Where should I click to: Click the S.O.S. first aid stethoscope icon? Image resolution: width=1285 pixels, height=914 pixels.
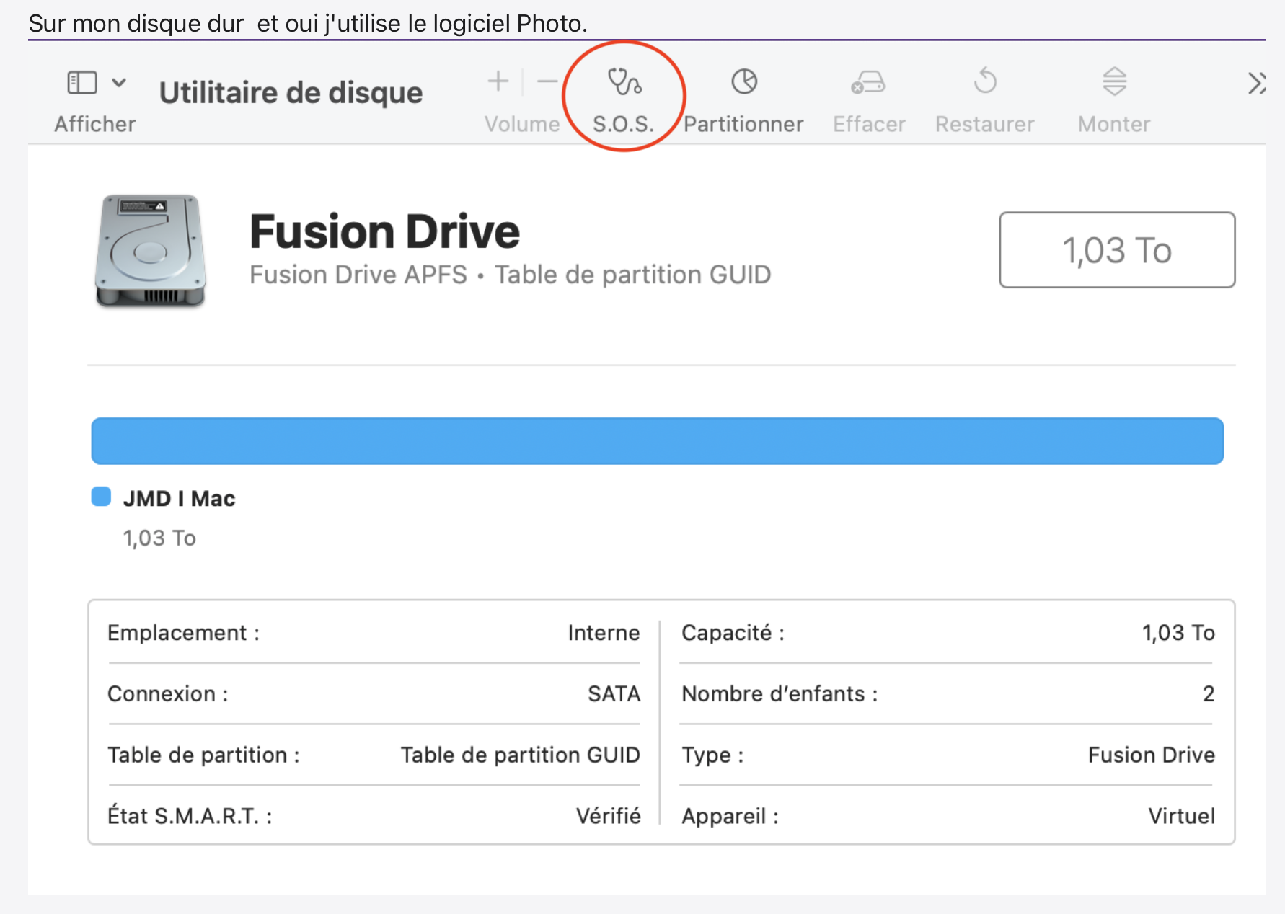(x=624, y=82)
